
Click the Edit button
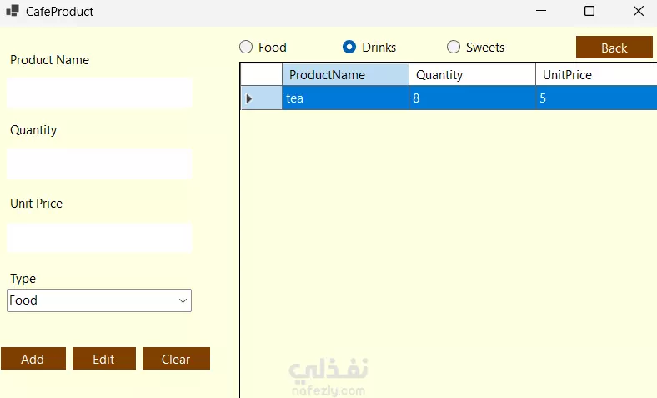tap(103, 359)
